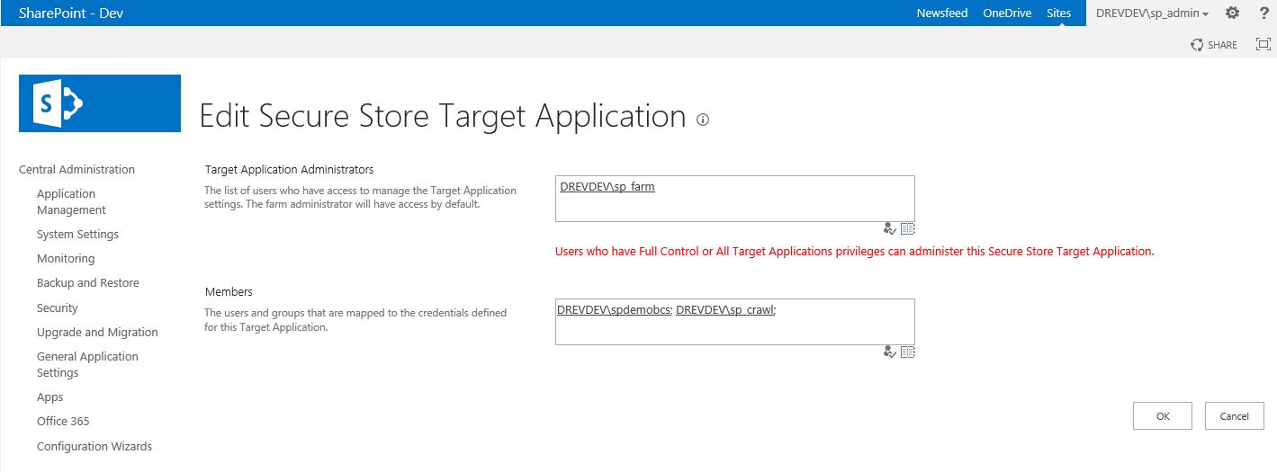
Task: Browse address book for Administrators field
Action: [908, 229]
